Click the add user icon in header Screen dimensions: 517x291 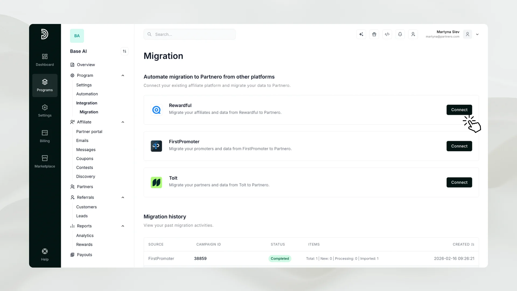[x=413, y=34]
